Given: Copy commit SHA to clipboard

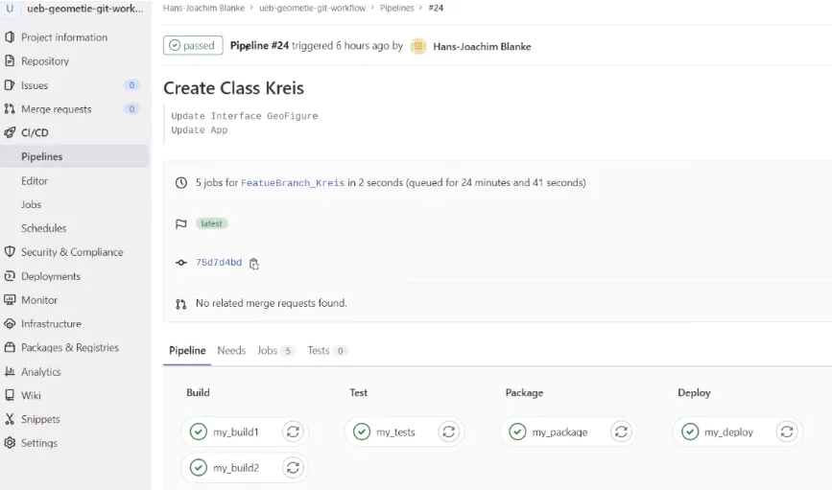Looking at the screenshot, I should point(254,264).
